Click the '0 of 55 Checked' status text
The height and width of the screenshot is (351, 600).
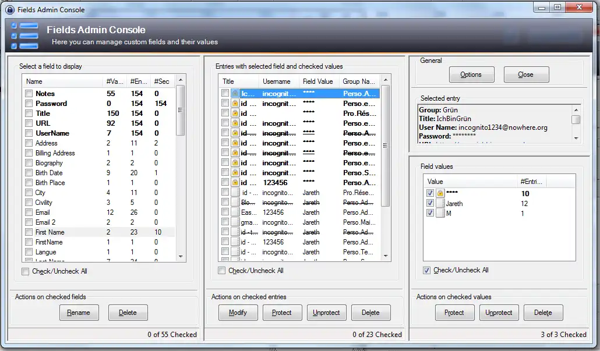click(x=172, y=335)
